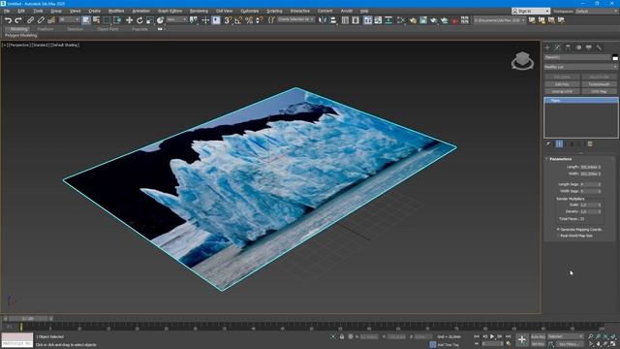Open the Modifiers menu
Image resolution: width=620 pixels, height=349 pixels.
tap(116, 11)
